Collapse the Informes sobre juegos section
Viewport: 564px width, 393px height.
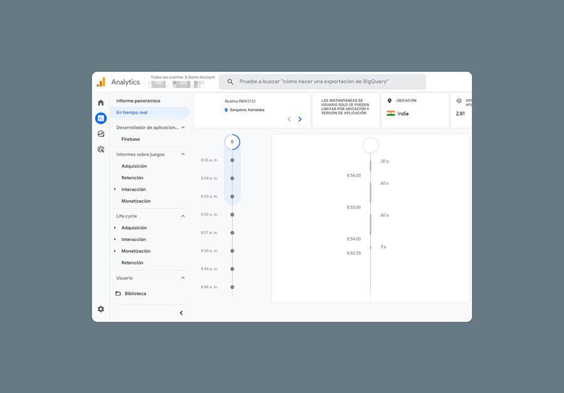point(183,155)
